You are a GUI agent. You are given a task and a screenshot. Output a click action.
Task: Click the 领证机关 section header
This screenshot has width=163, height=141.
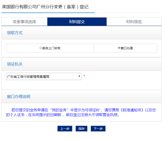pyautogui.click(x=15, y=64)
